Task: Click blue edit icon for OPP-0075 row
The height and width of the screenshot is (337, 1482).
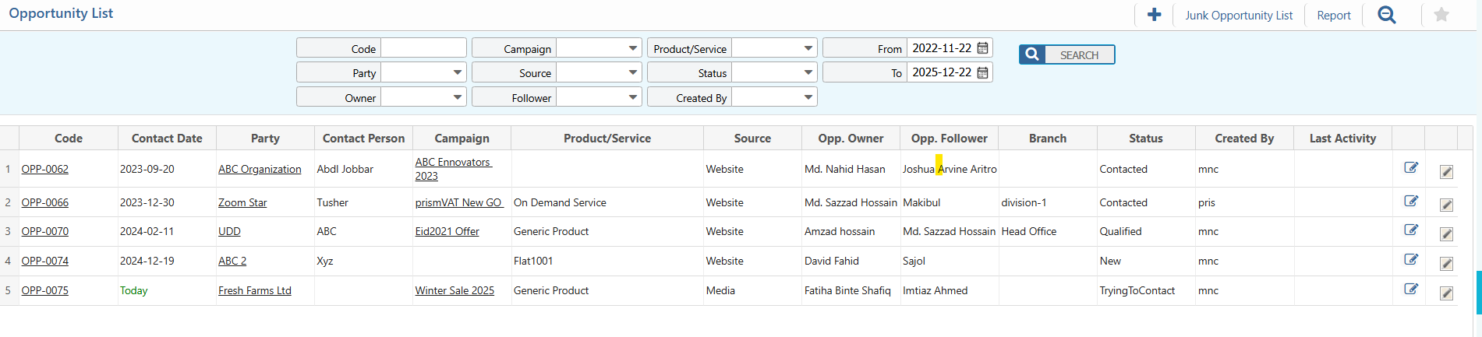Action: pyautogui.click(x=1410, y=289)
